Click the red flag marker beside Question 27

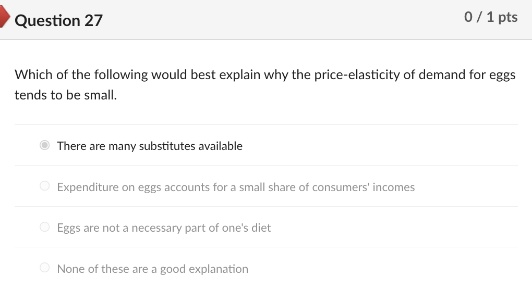click(x=4, y=19)
